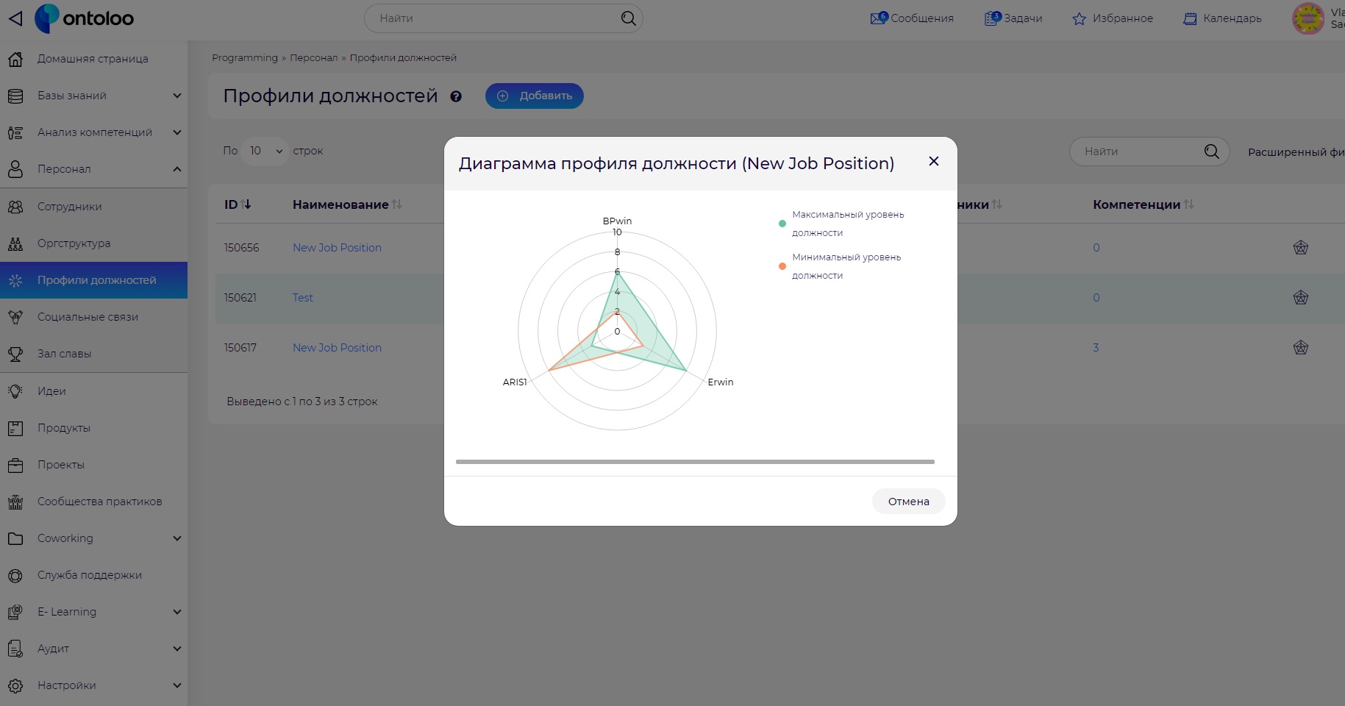This screenshot has width=1345, height=706.
Task: Toggle Минимальный уровень должности legend series
Action: click(x=840, y=266)
